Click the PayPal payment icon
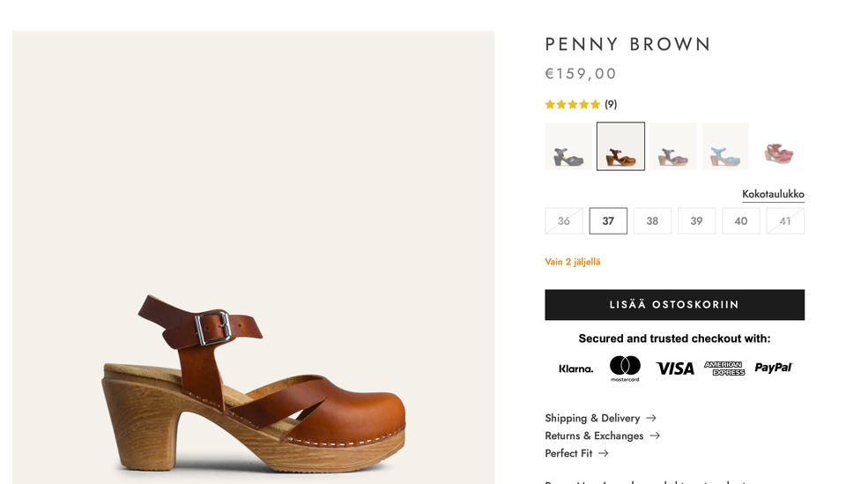The image size is (846, 484). click(x=773, y=368)
